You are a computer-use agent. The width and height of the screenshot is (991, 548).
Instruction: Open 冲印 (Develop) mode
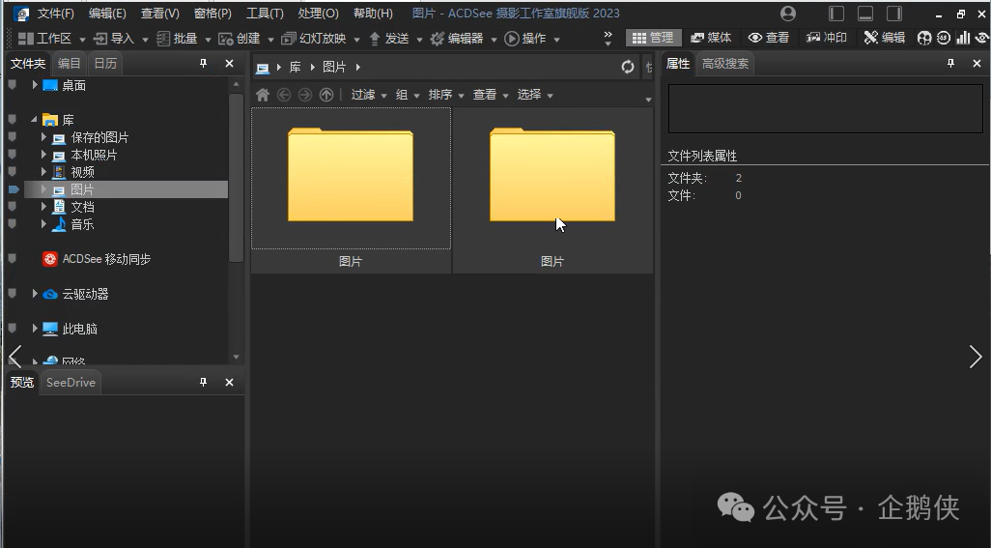pos(827,38)
